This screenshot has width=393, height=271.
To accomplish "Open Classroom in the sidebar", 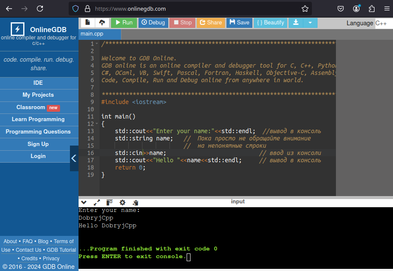I will pyautogui.click(x=38, y=107).
